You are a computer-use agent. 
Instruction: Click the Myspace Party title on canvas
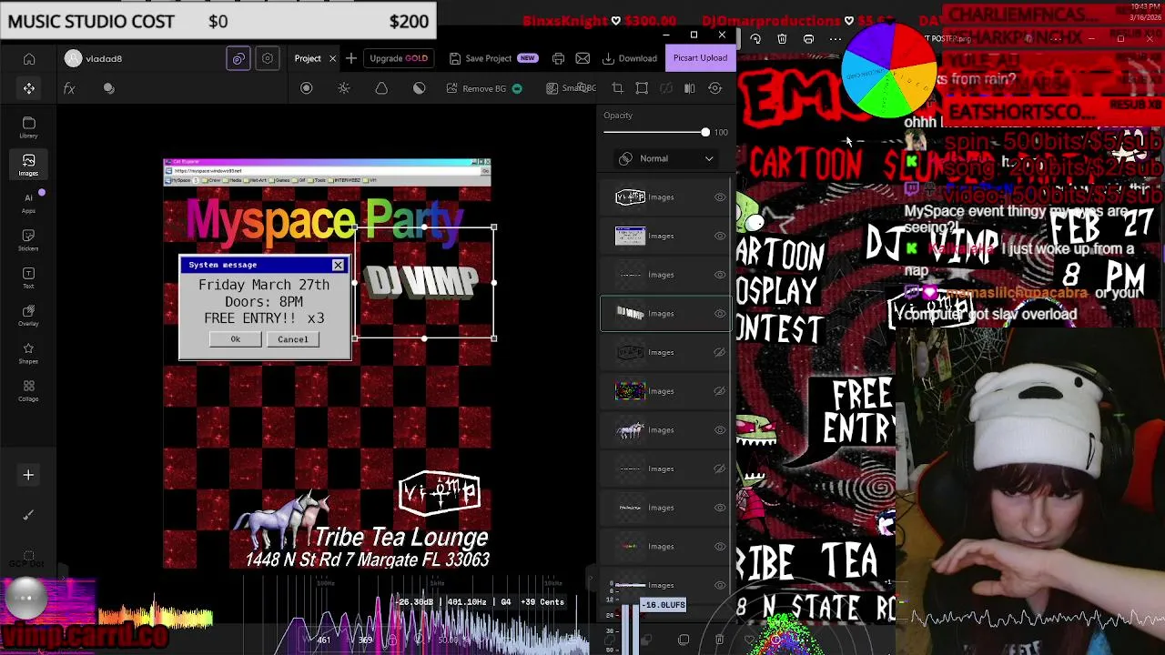(324, 222)
